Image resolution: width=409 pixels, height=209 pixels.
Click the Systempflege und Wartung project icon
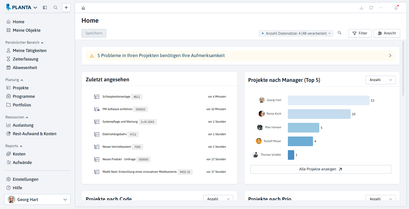(x=97, y=122)
